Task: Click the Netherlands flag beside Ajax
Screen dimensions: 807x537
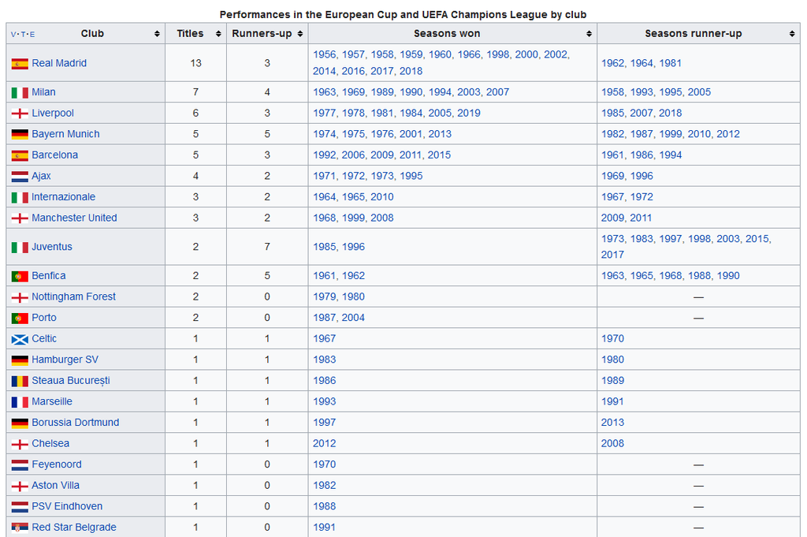Action: 20,177
